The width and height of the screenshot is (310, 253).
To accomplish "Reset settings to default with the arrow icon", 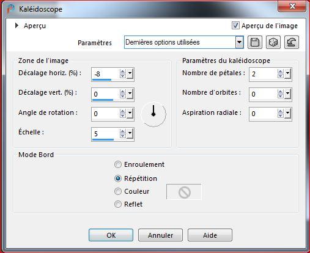I will 292,42.
